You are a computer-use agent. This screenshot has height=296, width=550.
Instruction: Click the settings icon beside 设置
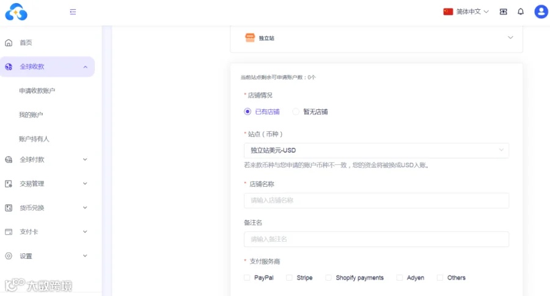click(9, 256)
